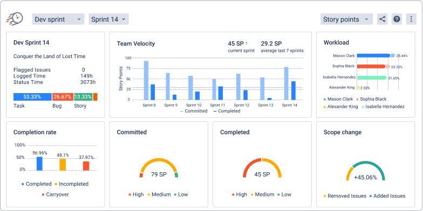
Task: Open the three-dot more options menu
Action: [x=411, y=19]
